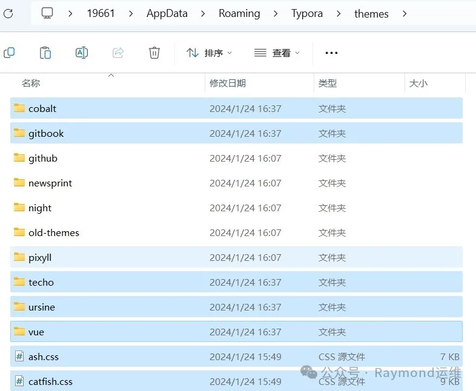Expand chevron after themes breadcrumb
Image resolution: width=476 pixels, height=391 pixels.
point(405,14)
